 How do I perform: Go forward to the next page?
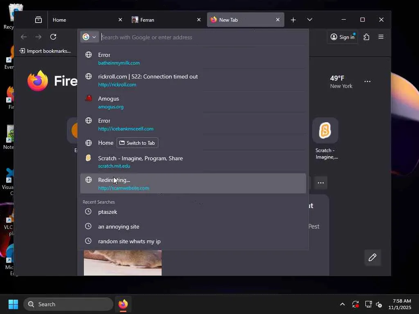coord(38,37)
